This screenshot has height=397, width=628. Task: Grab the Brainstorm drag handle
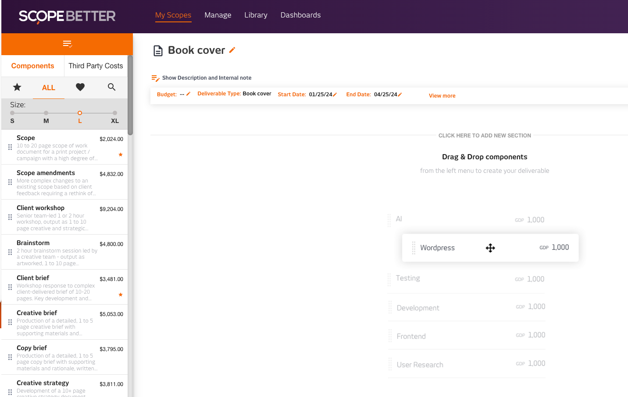click(x=10, y=252)
